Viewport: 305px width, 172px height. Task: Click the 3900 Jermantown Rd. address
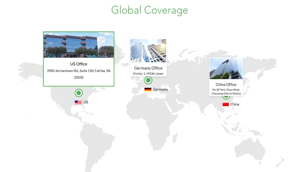tap(78, 74)
